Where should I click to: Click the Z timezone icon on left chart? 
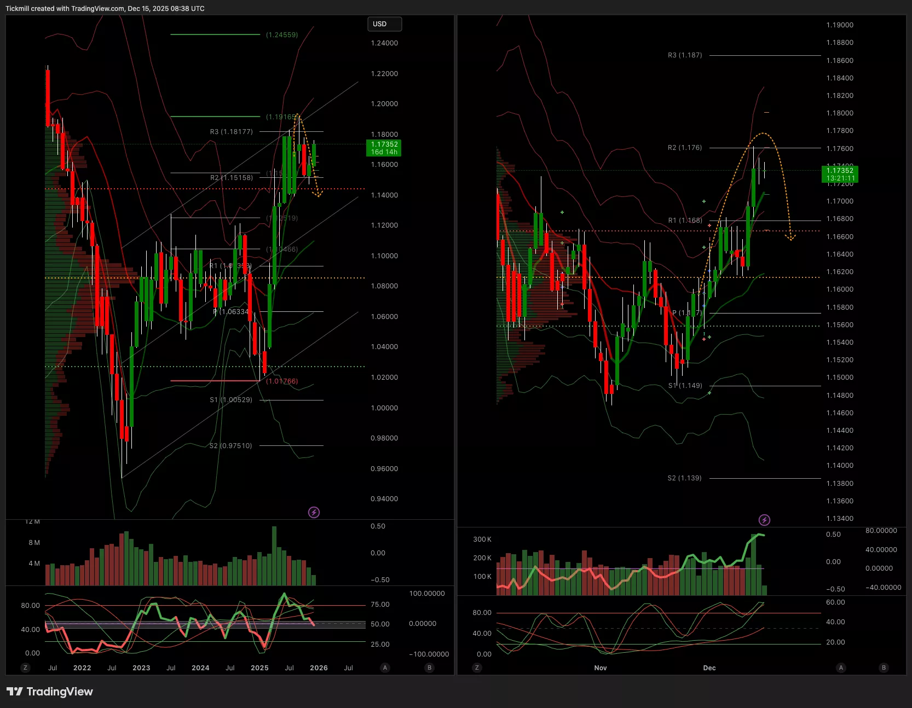pos(25,668)
